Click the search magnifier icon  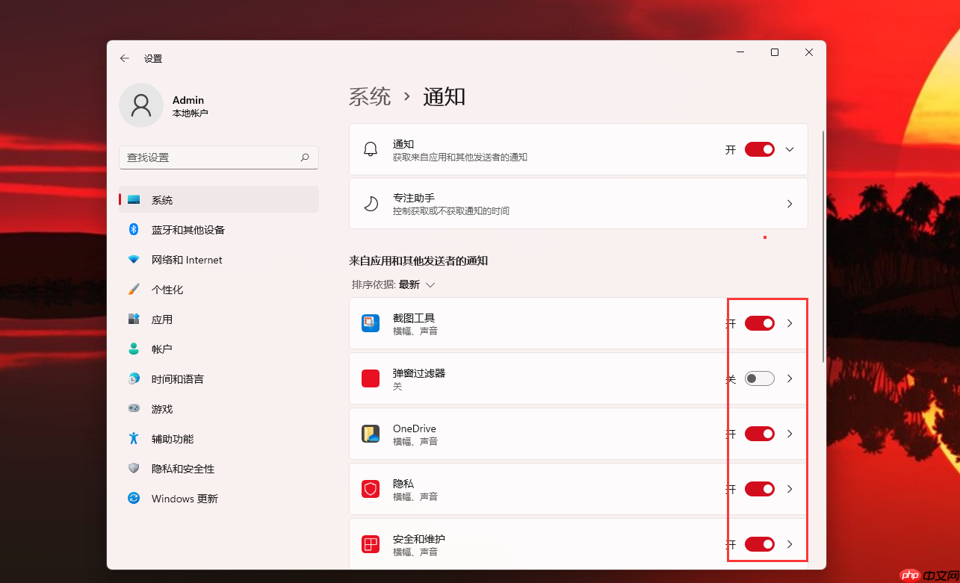pyautogui.click(x=305, y=158)
